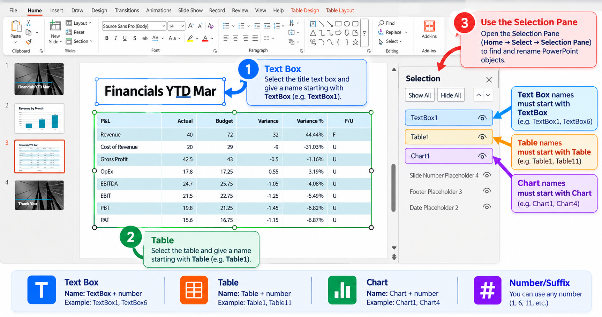602x317 pixels.
Task: Click the Find magnifier
Action: [x=381, y=23]
